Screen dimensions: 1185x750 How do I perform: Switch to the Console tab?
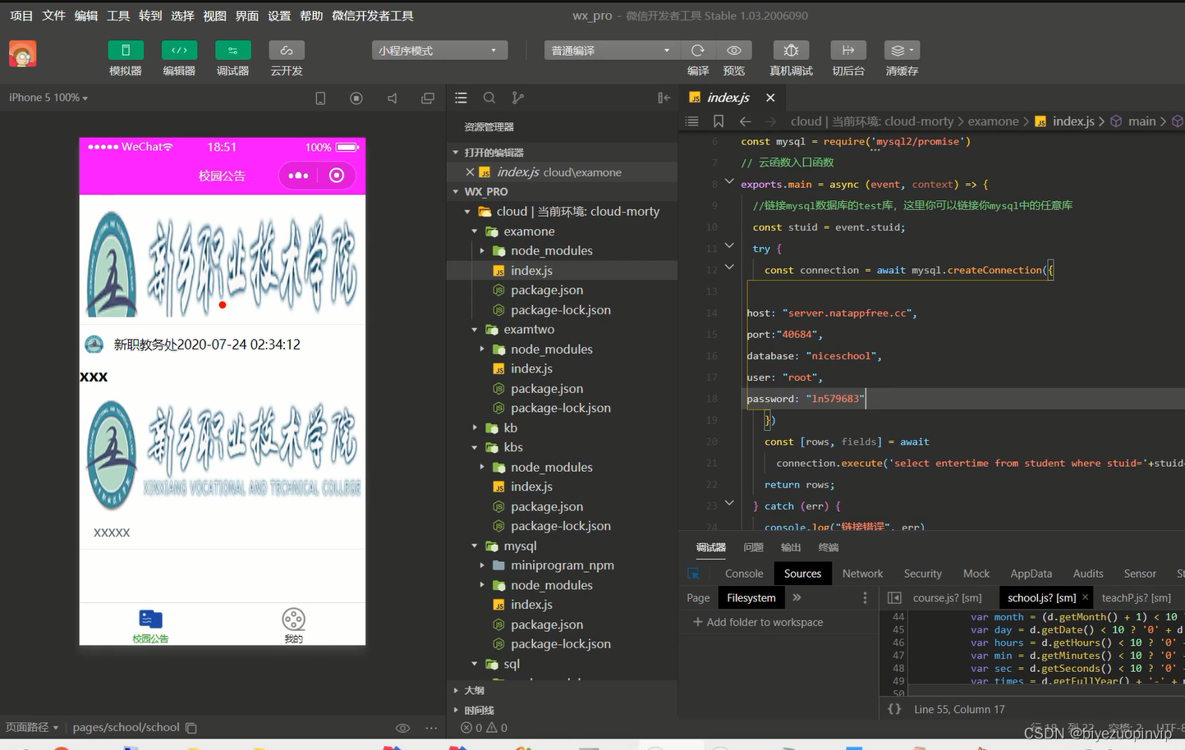point(744,574)
